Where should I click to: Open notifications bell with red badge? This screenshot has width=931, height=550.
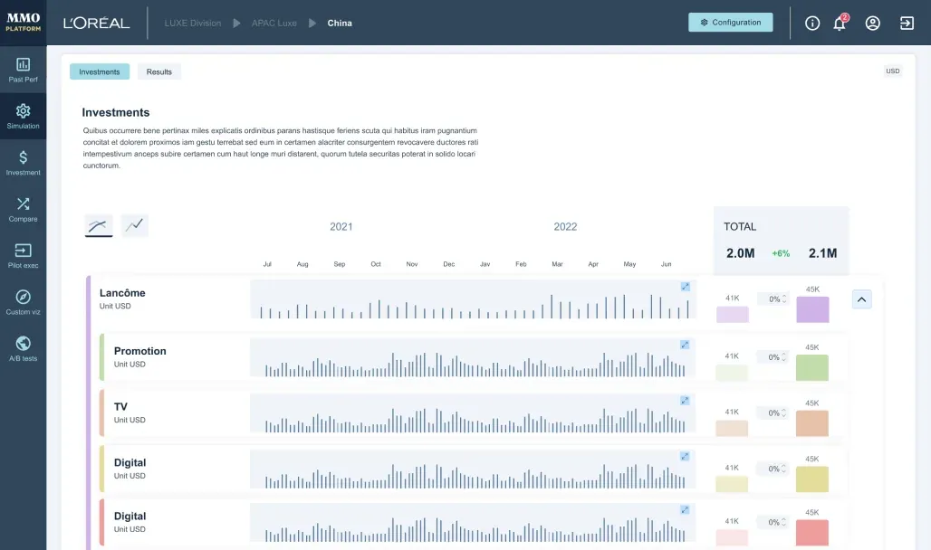(x=840, y=24)
